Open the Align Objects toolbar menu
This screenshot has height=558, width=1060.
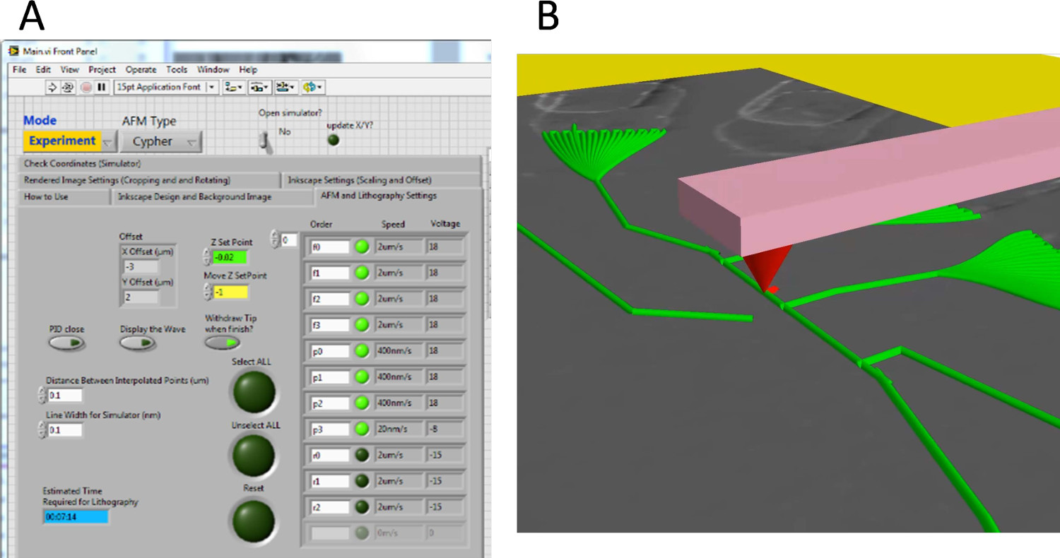(232, 88)
